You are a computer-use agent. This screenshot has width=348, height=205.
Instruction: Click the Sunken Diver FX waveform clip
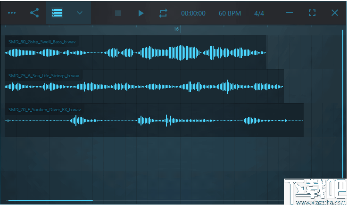coord(154,121)
